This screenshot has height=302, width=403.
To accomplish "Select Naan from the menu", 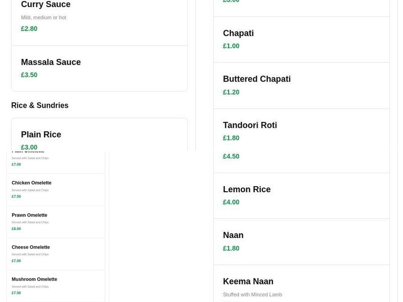I will pos(233,235).
